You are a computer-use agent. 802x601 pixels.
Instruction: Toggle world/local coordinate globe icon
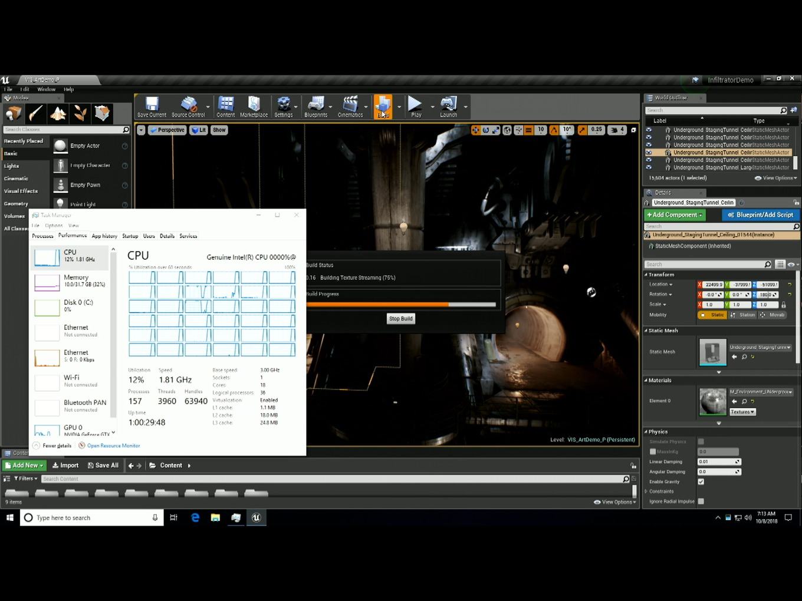[507, 130]
